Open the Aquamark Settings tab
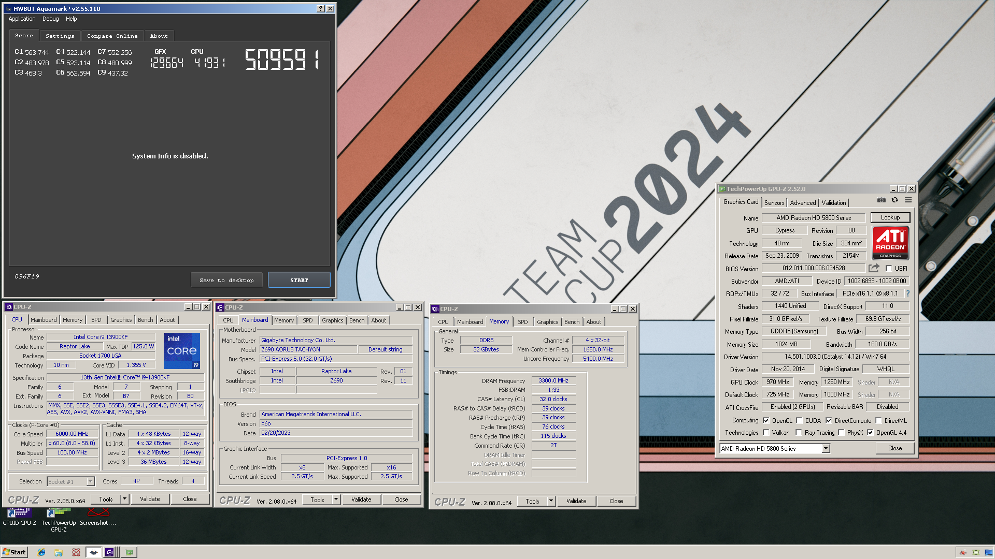Screen dimensions: 995x559 point(60,36)
